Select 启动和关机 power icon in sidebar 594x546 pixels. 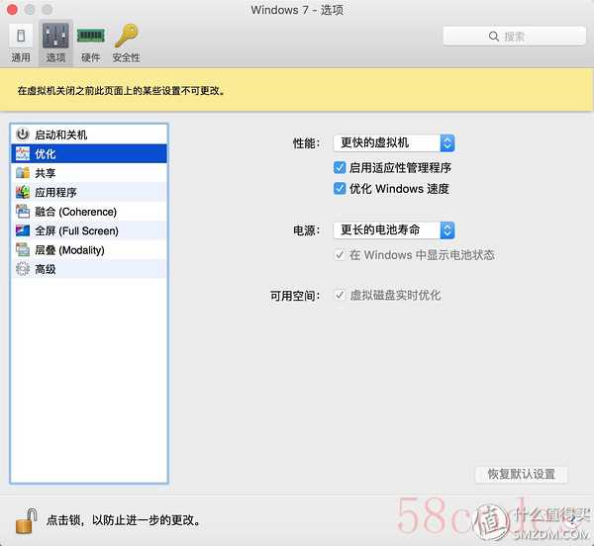24,135
